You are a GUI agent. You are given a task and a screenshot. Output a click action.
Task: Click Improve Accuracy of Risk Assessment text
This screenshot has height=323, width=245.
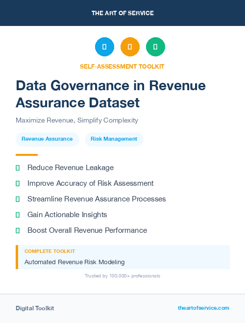point(90,183)
